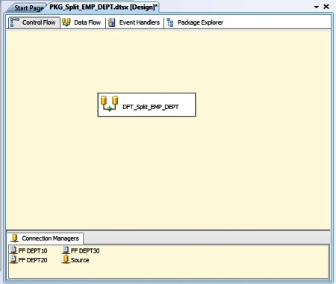Select the FF DEPT30 connection manager name
Viewport: 336px width, 284px height.
[x=85, y=250]
